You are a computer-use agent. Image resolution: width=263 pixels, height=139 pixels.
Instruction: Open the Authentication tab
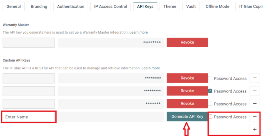pos(70,7)
